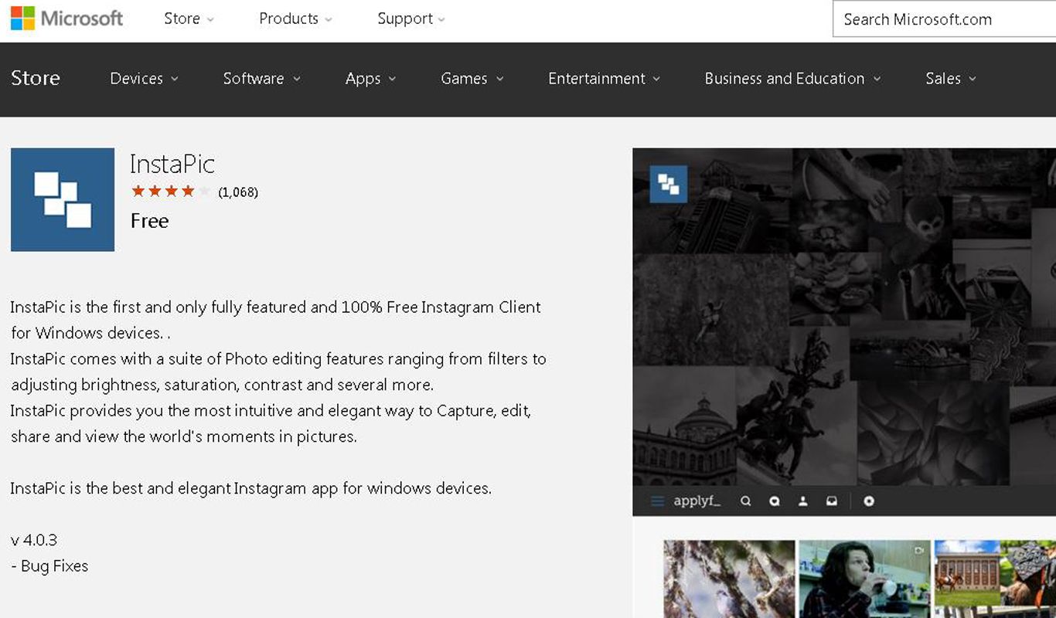
Task: Click the '- Bug Fixes' changelog line
Action: tap(49, 565)
